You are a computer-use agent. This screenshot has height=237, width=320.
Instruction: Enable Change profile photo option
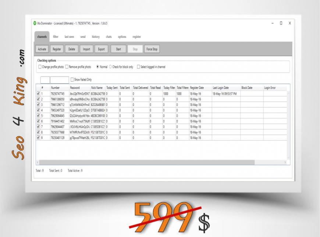coord(40,67)
